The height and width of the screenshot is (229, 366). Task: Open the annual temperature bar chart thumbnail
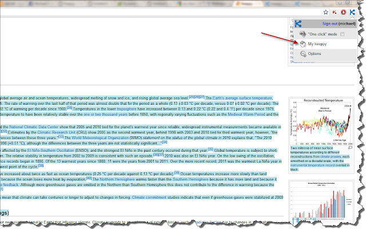pyautogui.click(x=321, y=201)
